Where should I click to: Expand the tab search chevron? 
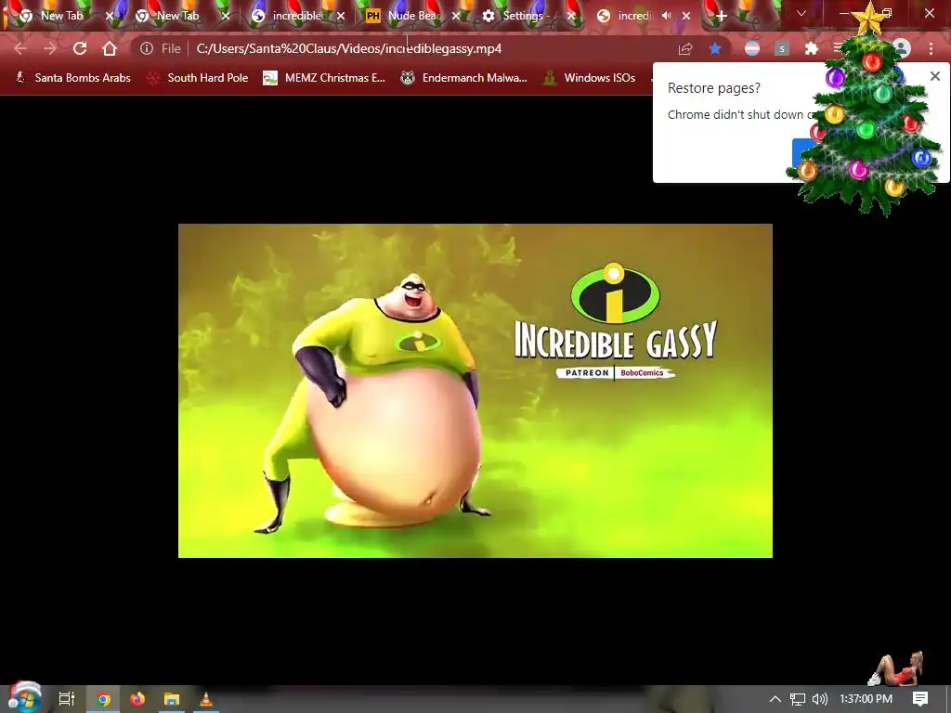[801, 13]
